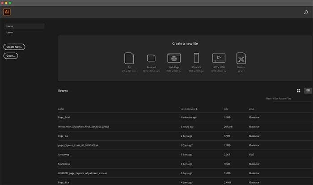313x185 pixels.
Task: Select the Web Page preset icon
Action: [174, 58]
